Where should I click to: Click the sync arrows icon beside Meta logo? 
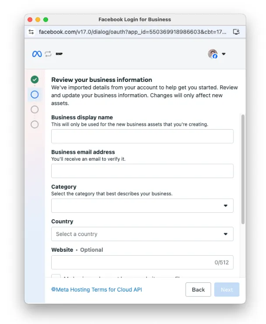pyautogui.click(x=48, y=54)
